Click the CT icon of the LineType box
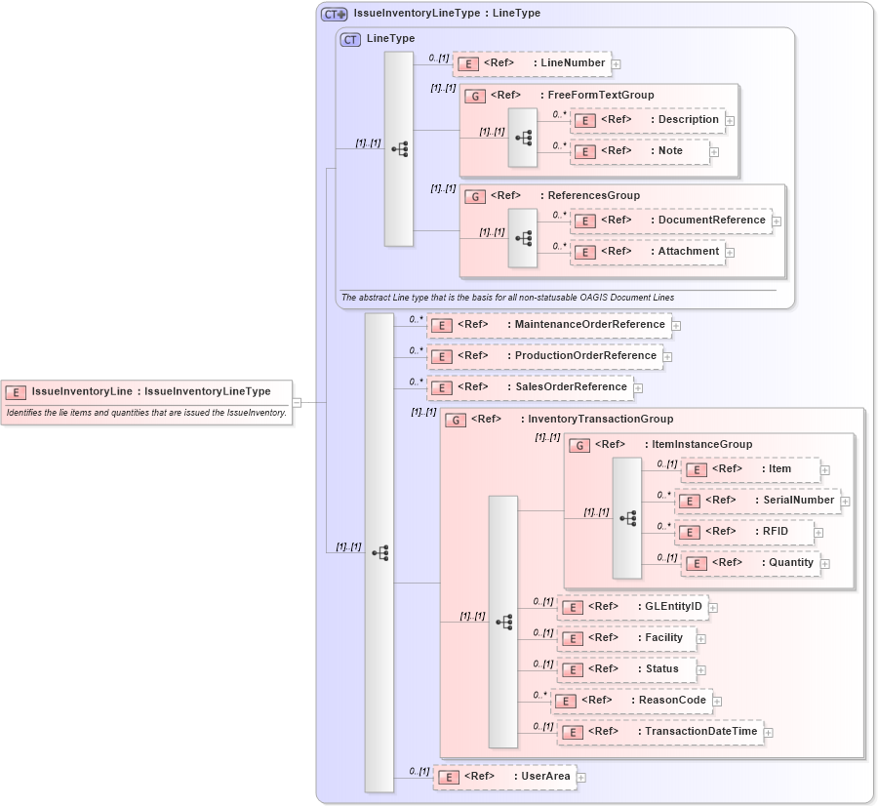The width and height of the screenshot is (878, 806). click(348, 38)
